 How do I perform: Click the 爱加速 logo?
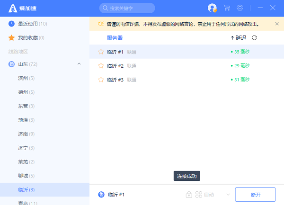coord(22,8)
